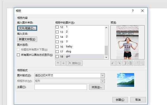
Task: Click the decrease contrast icon
Action: pos(131,63)
